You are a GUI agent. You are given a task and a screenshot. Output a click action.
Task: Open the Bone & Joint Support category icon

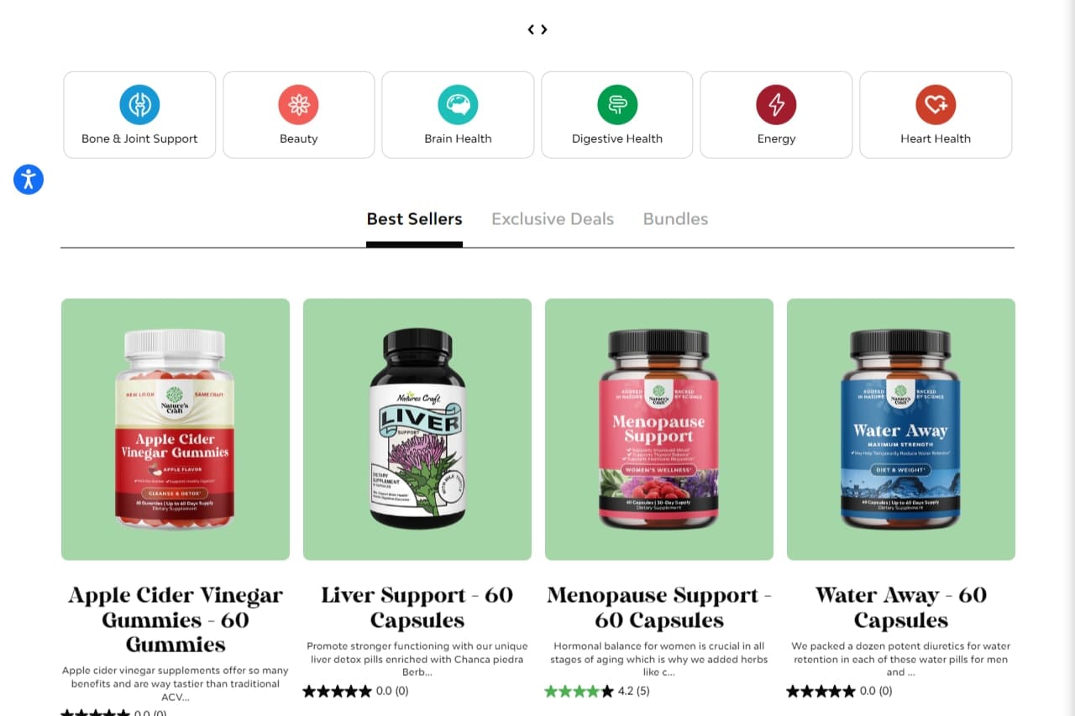(139, 104)
